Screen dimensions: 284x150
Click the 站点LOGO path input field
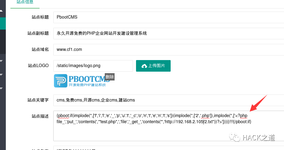click(x=93, y=66)
